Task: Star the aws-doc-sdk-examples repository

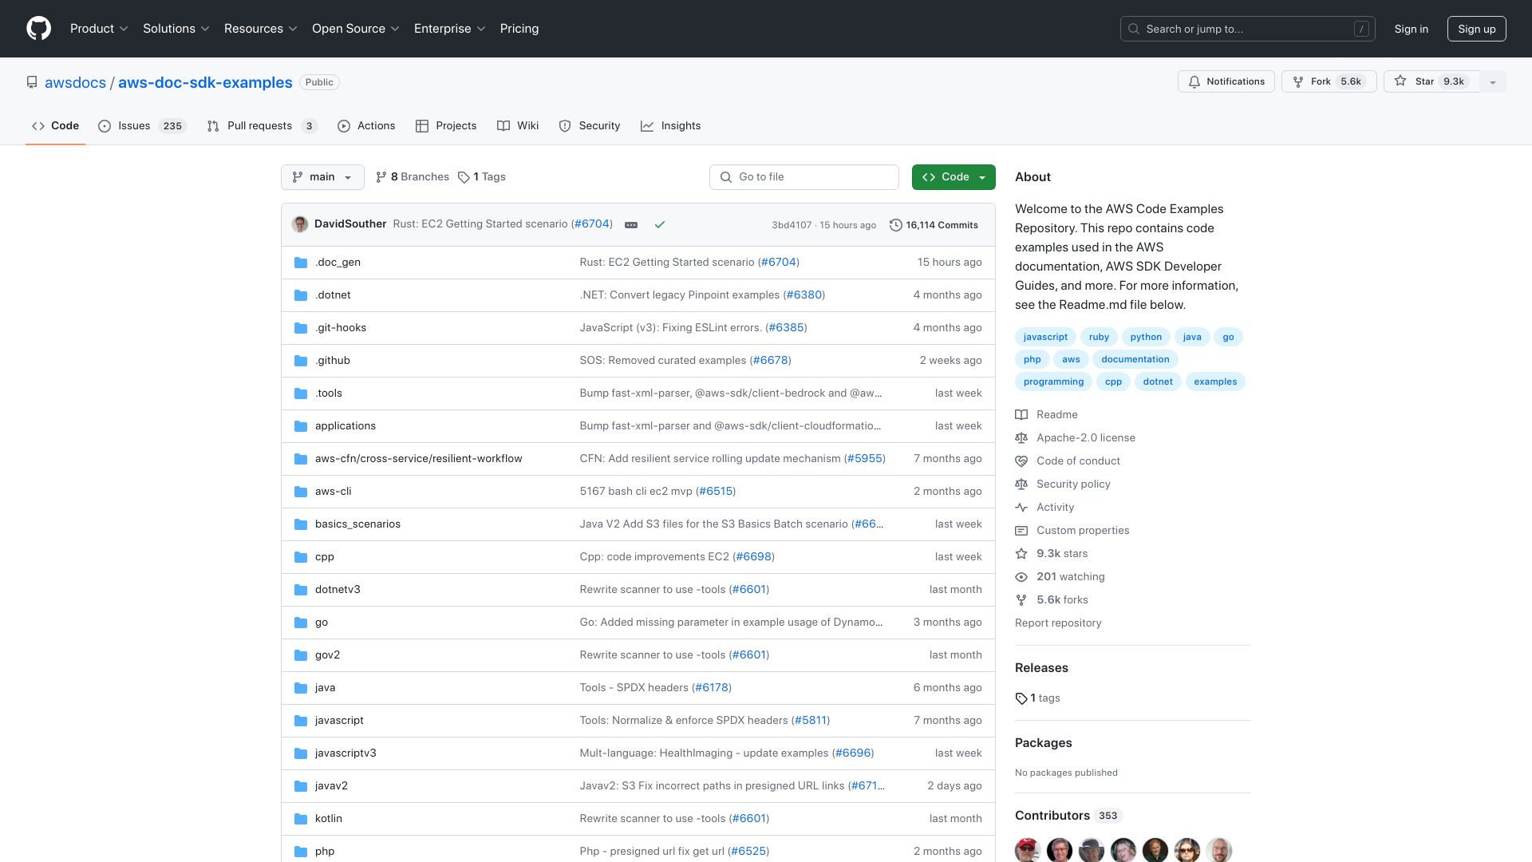Action: pyautogui.click(x=1431, y=81)
